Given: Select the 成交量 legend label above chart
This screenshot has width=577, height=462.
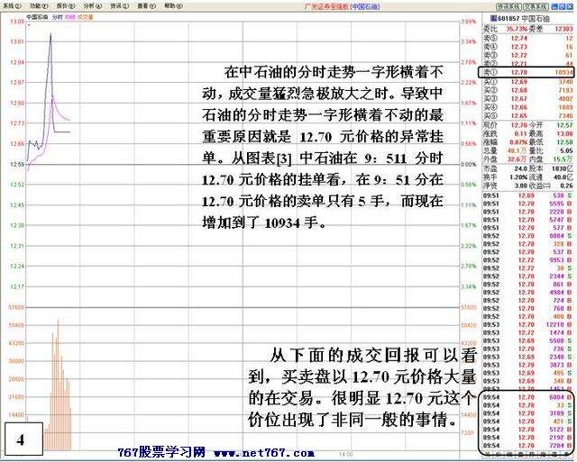Looking at the screenshot, I should pyautogui.click(x=86, y=17).
